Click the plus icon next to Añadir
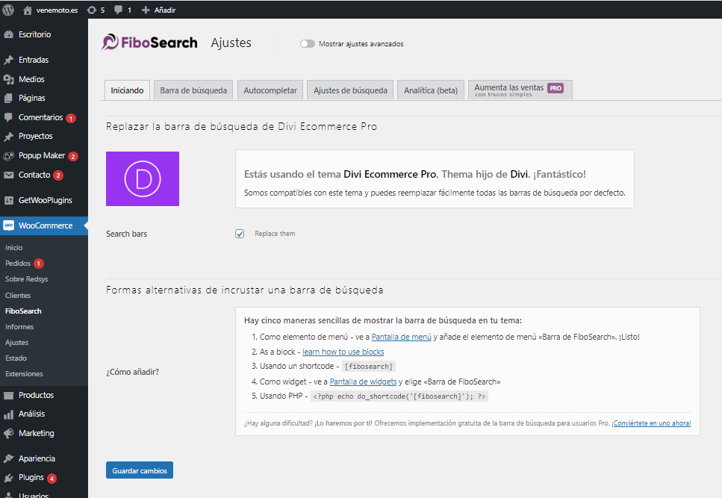 point(146,10)
